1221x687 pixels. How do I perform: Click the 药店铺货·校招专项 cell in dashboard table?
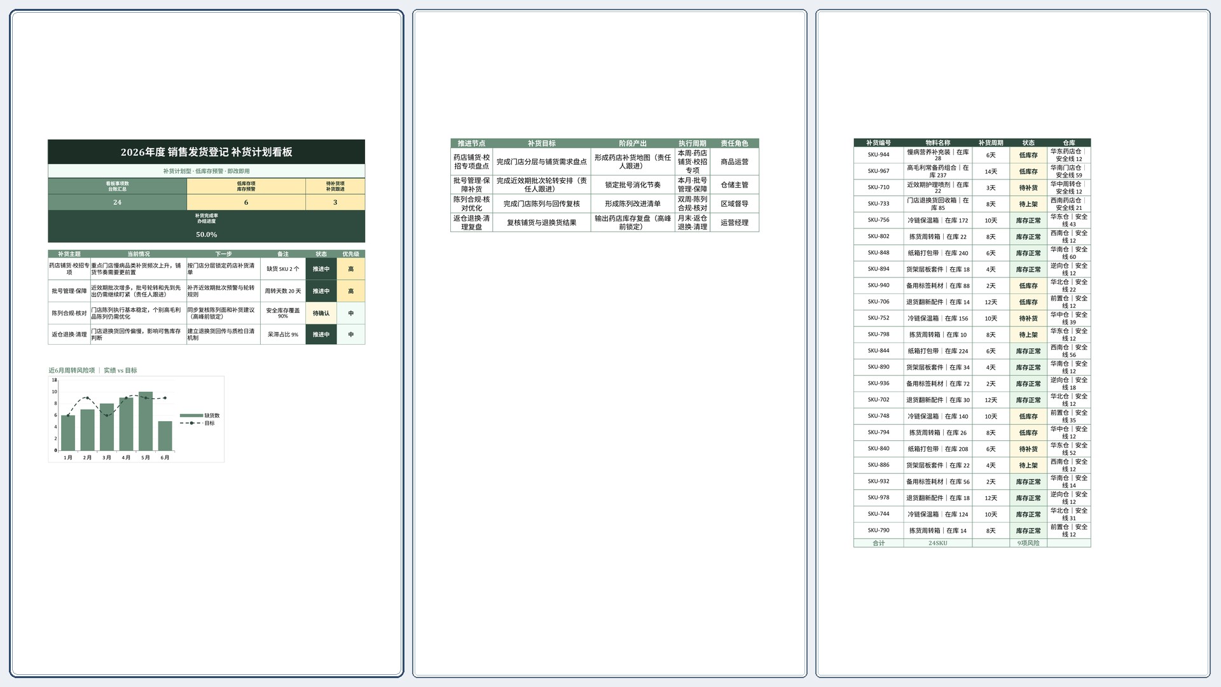[69, 269]
